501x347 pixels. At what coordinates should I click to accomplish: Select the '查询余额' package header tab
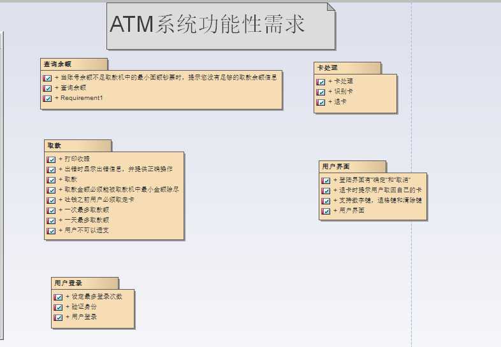74,64
